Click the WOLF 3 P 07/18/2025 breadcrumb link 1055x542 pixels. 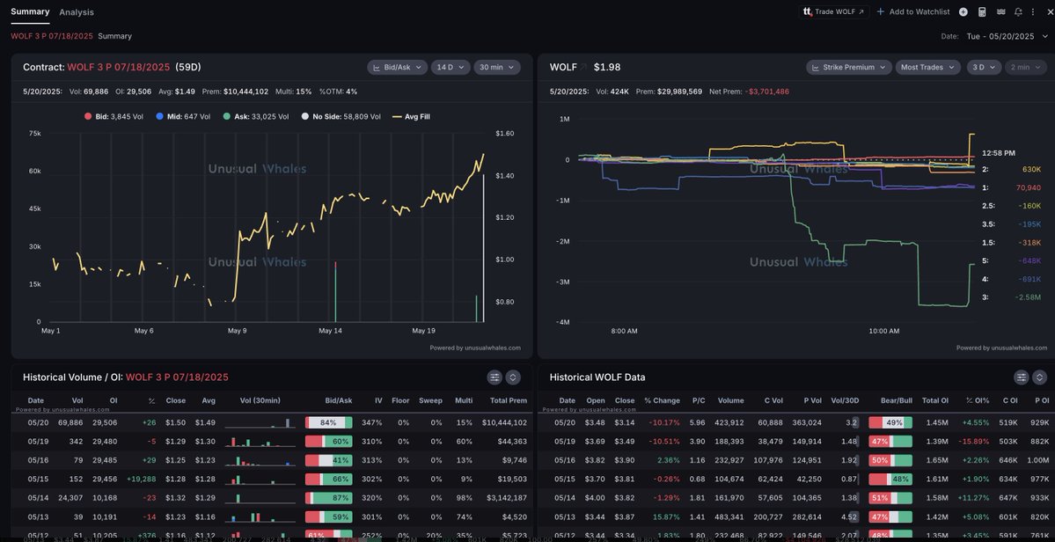click(x=53, y=36)
